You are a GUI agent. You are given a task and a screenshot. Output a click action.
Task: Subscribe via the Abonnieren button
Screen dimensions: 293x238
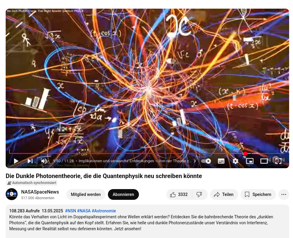click(x=123, y=194)
